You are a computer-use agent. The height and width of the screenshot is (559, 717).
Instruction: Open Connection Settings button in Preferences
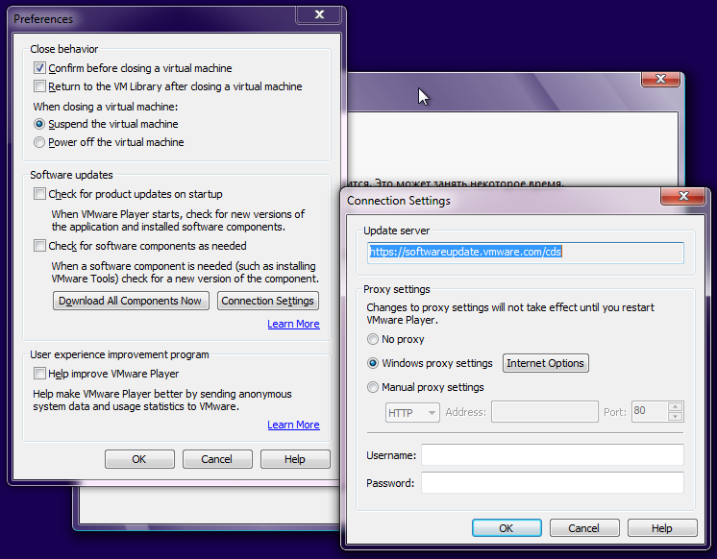tap(268, 301)
